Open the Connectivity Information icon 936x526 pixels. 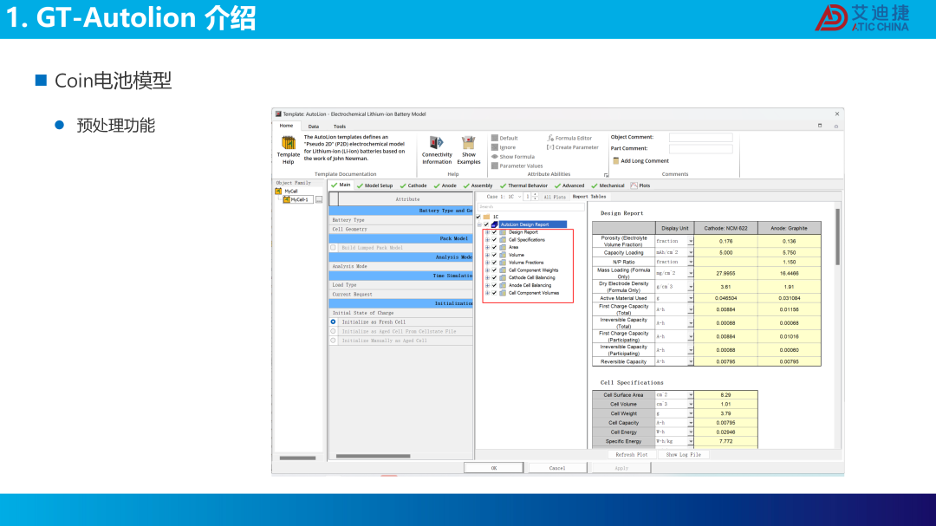click(x=436, y=143)
